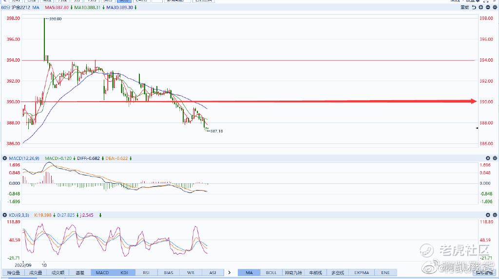499x279 pixels.
Task: Collapse the KDJ panel using its round arrow icon
Action: [x=5, y=215]
